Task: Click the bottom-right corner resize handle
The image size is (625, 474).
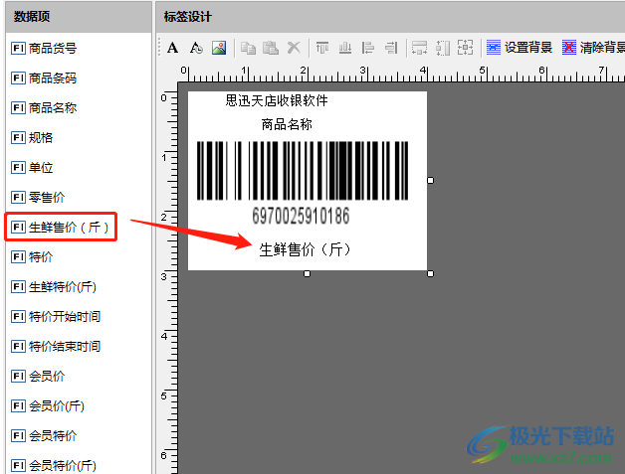Action: click(431, 274)
